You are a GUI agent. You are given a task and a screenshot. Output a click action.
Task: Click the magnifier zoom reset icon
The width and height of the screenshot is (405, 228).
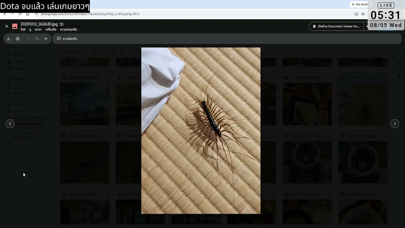click(x=37, y=39)
